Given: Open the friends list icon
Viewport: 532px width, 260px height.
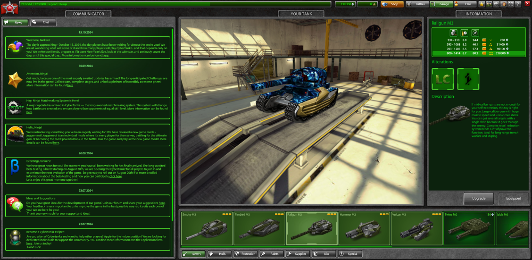Looking at the screenshot, I should click(489, 4).
